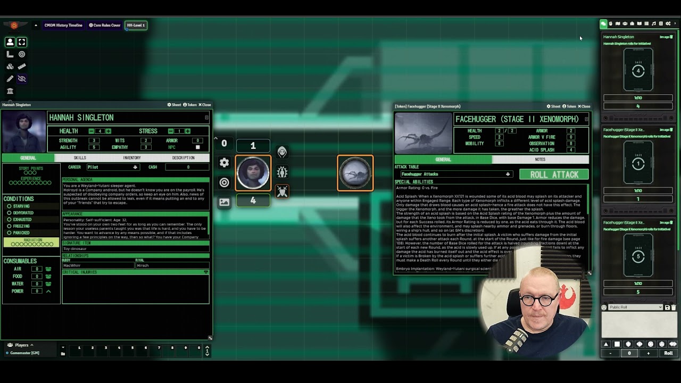
Task: Select the target bullseye control
Action: (x=22, y=54)
